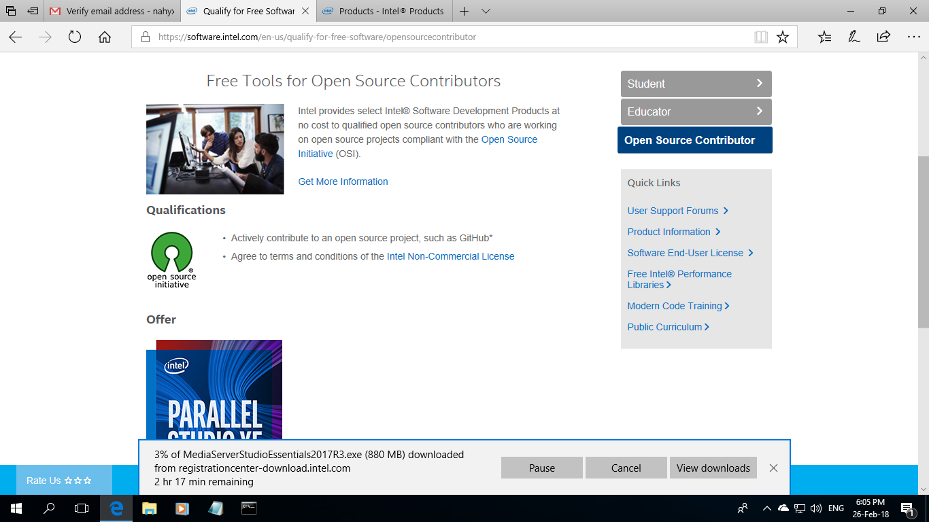929x522 pixels.
Task: Open Edge Settings and more menu
Action: click(913, 37)
